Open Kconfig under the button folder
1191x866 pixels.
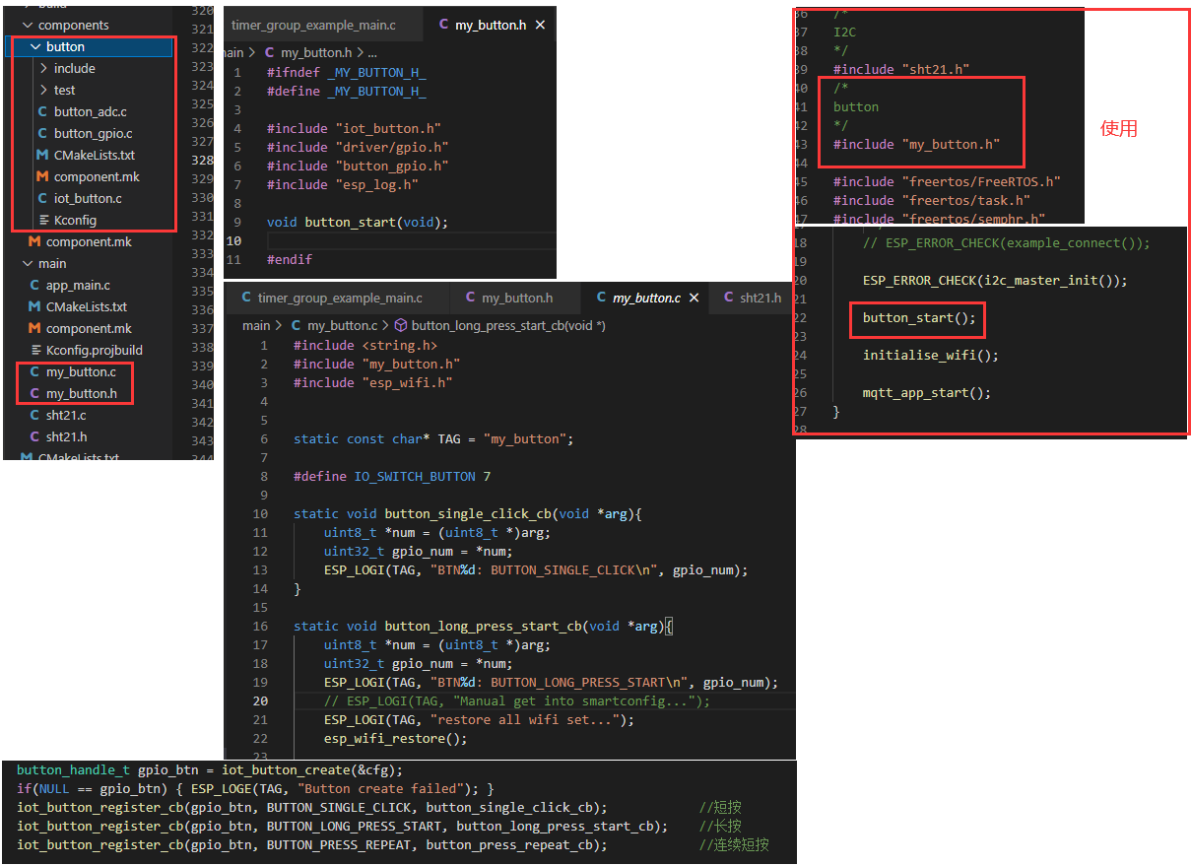[75, 220]
